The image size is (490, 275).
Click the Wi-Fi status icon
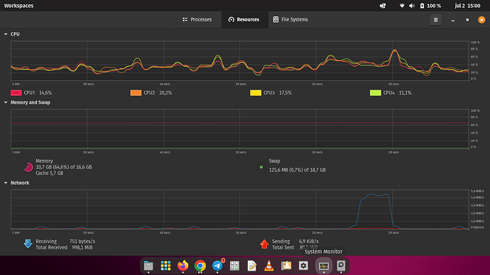(402, 6)
